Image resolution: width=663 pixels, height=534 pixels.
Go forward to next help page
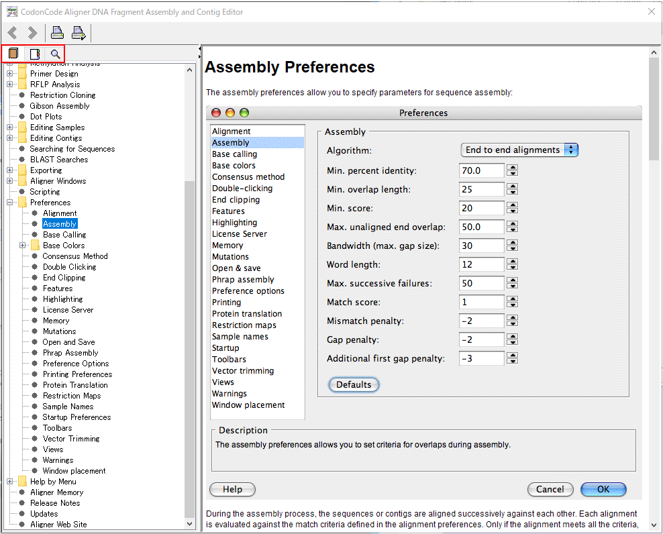(33, 33)
